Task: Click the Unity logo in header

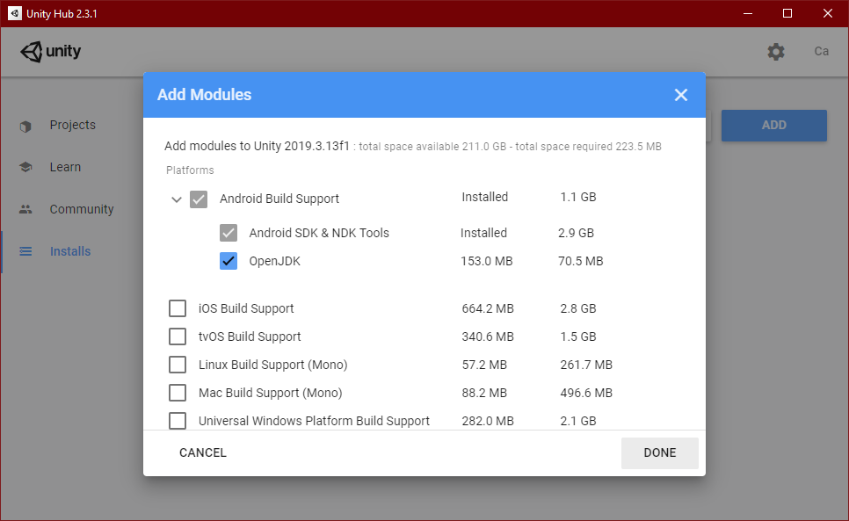Action: click(50, 51)
